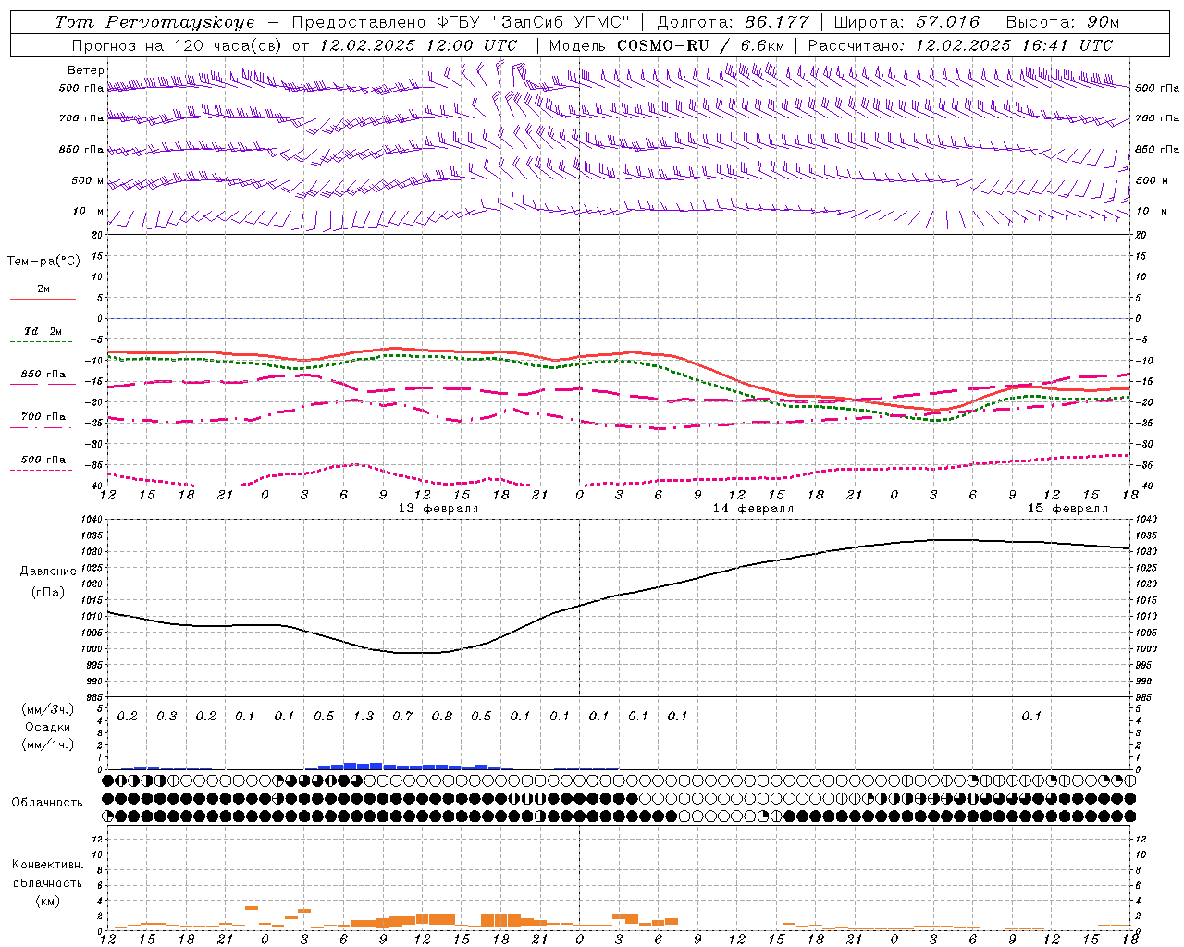Select the provider text ФГБУ "ЗапСиб УГМС"
The image size is (1184, 947).
533,22
